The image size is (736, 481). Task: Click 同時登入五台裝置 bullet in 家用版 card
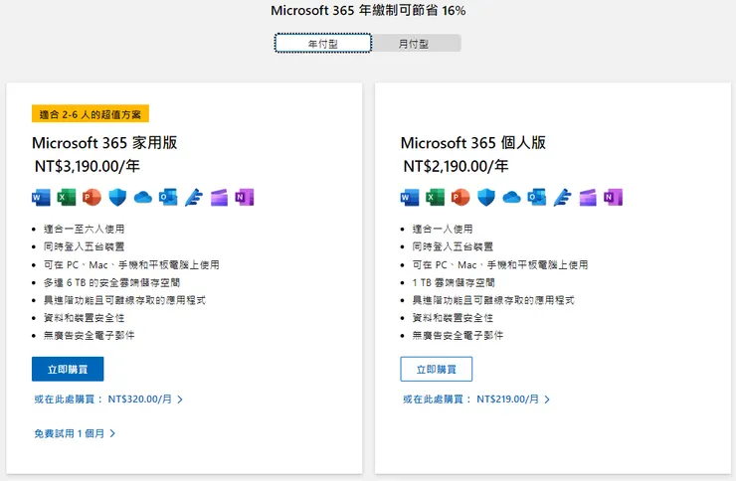[84, 246]
